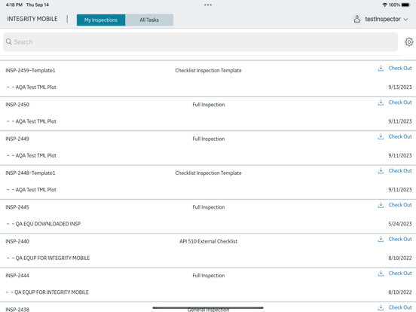Screen dimensions: 416x312
Task: Click the 9/13/2023 date
Action: (x=400, y=87)
